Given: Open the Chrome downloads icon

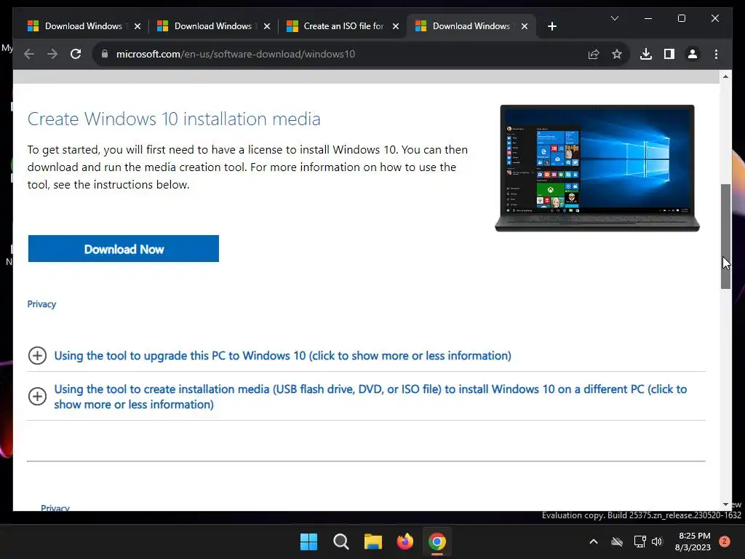Looking at the screenshot, I should click(x=646, y=54).
